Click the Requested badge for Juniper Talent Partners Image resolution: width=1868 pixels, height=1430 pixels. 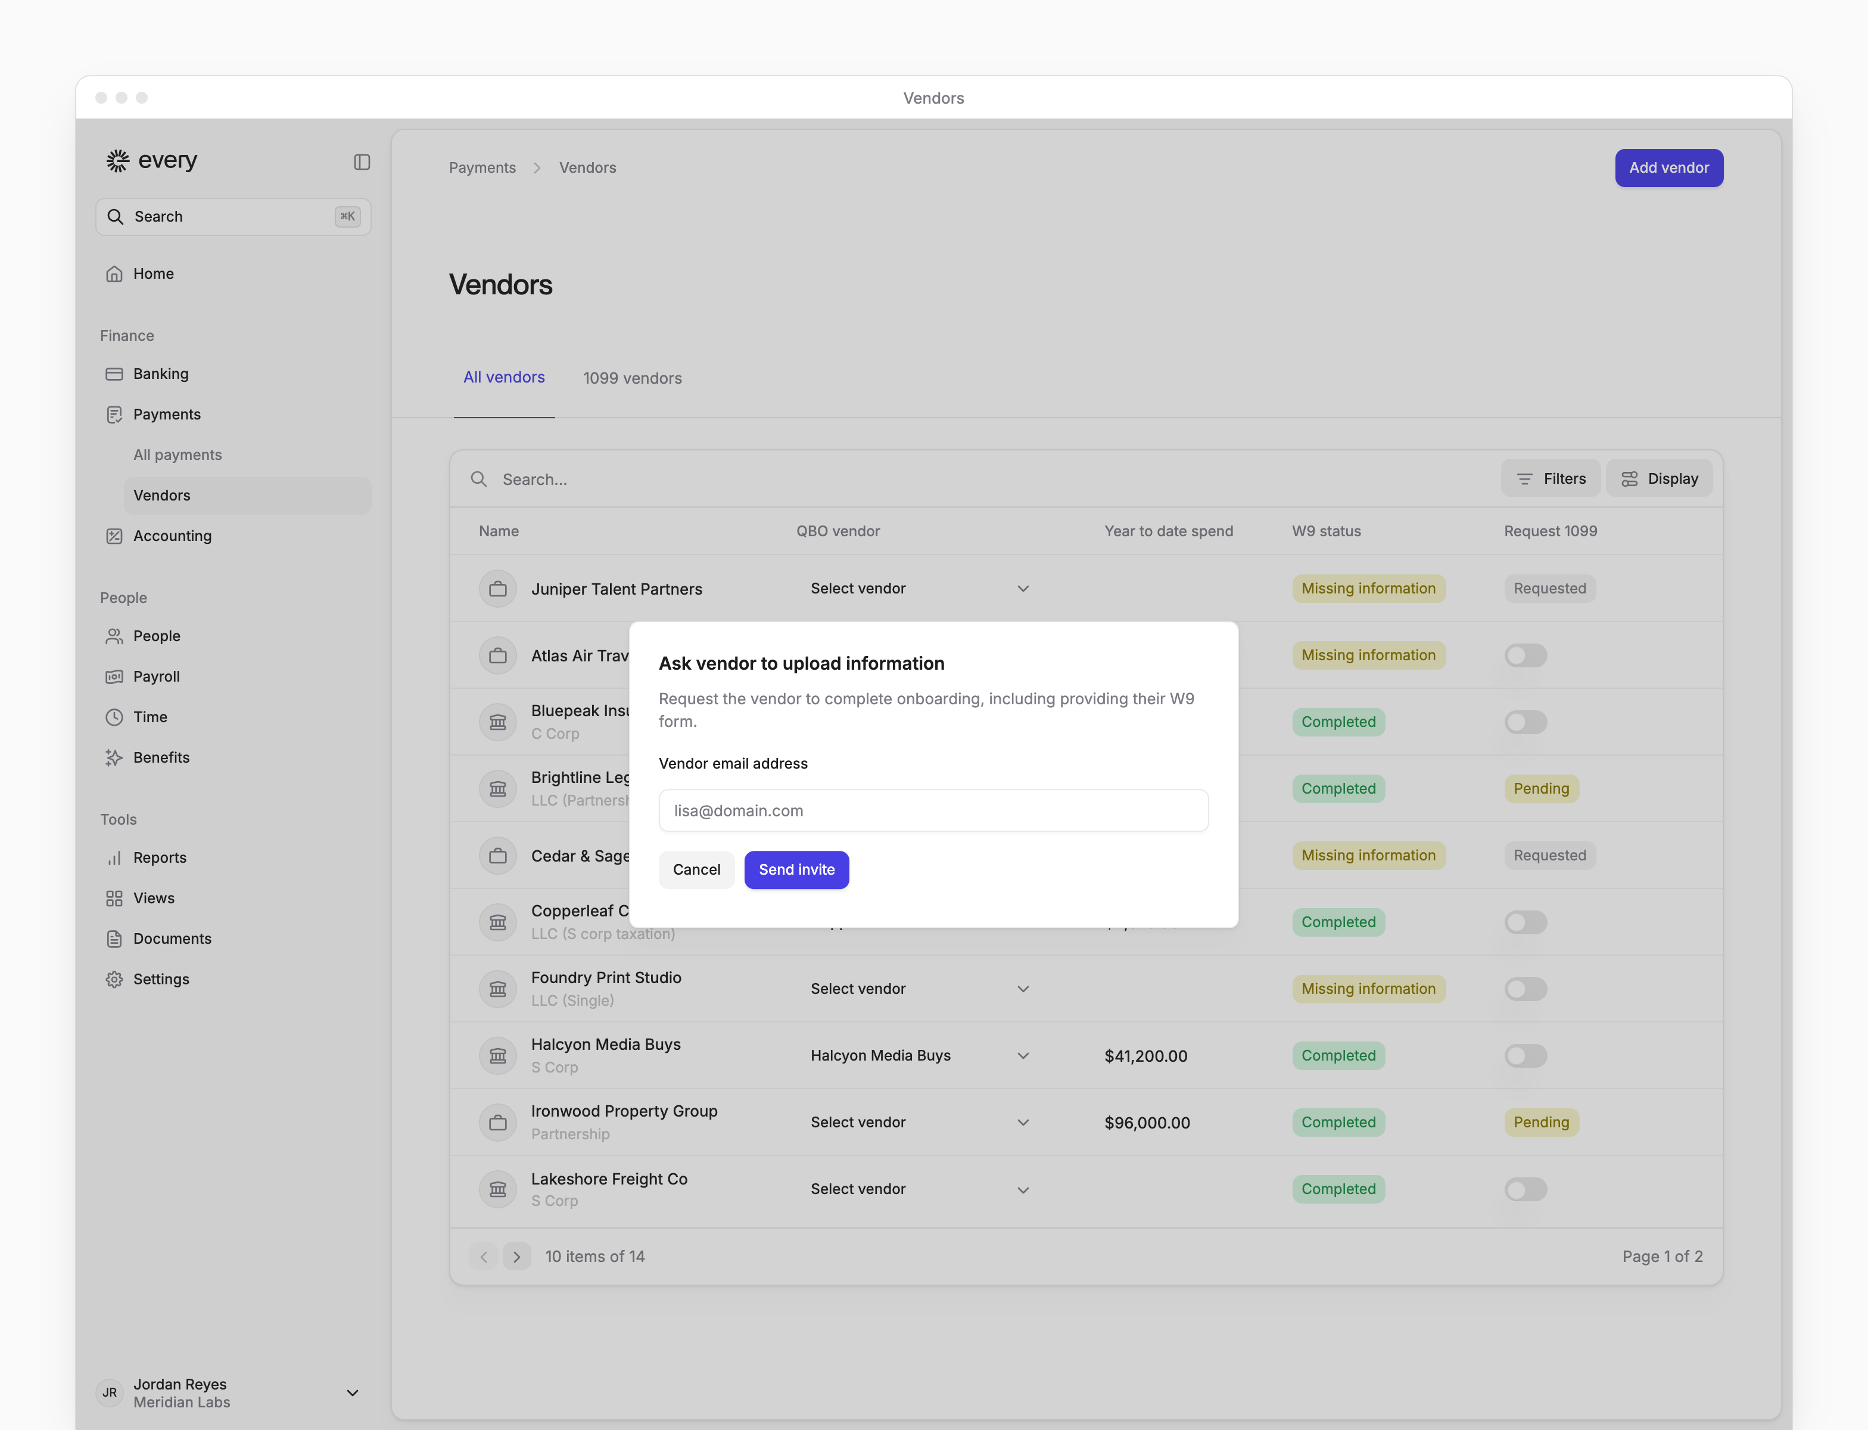click(1550, 588)
